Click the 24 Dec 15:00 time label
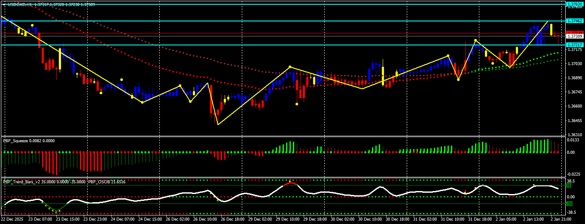Image resolution: width=585 pixels, height=224 pixels. point(149,219)
